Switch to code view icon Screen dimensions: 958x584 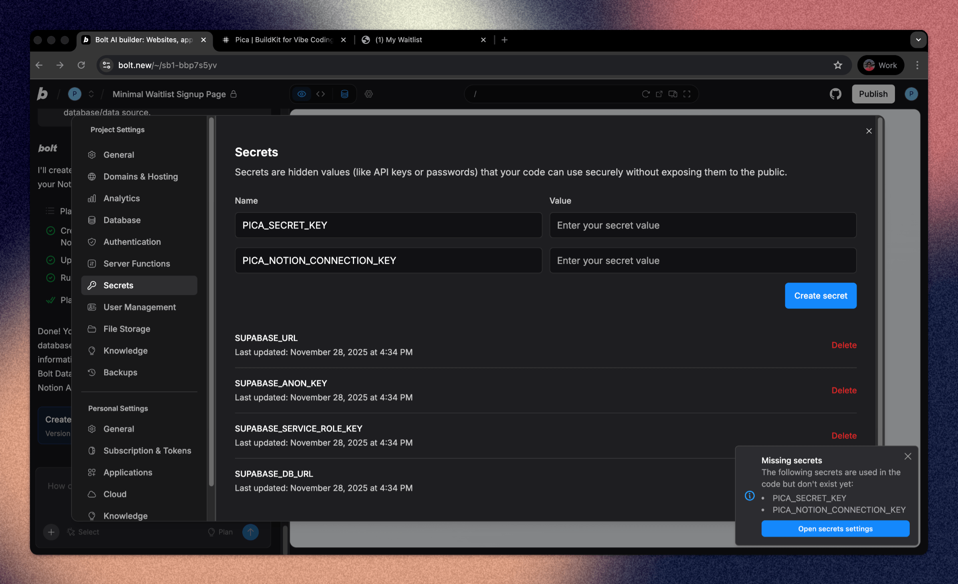[x=321, y=94]
